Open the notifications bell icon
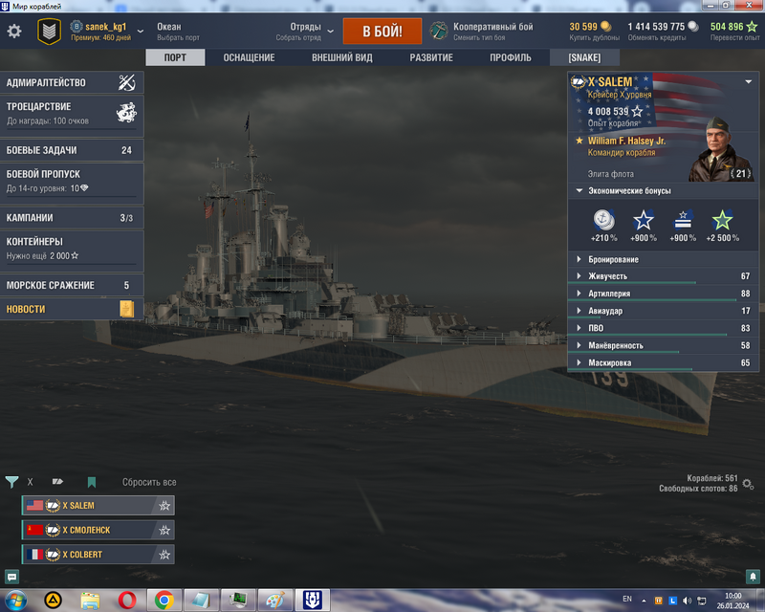This screenshot has width=765, height=612. pyautogui.click(x=753, y=577)
